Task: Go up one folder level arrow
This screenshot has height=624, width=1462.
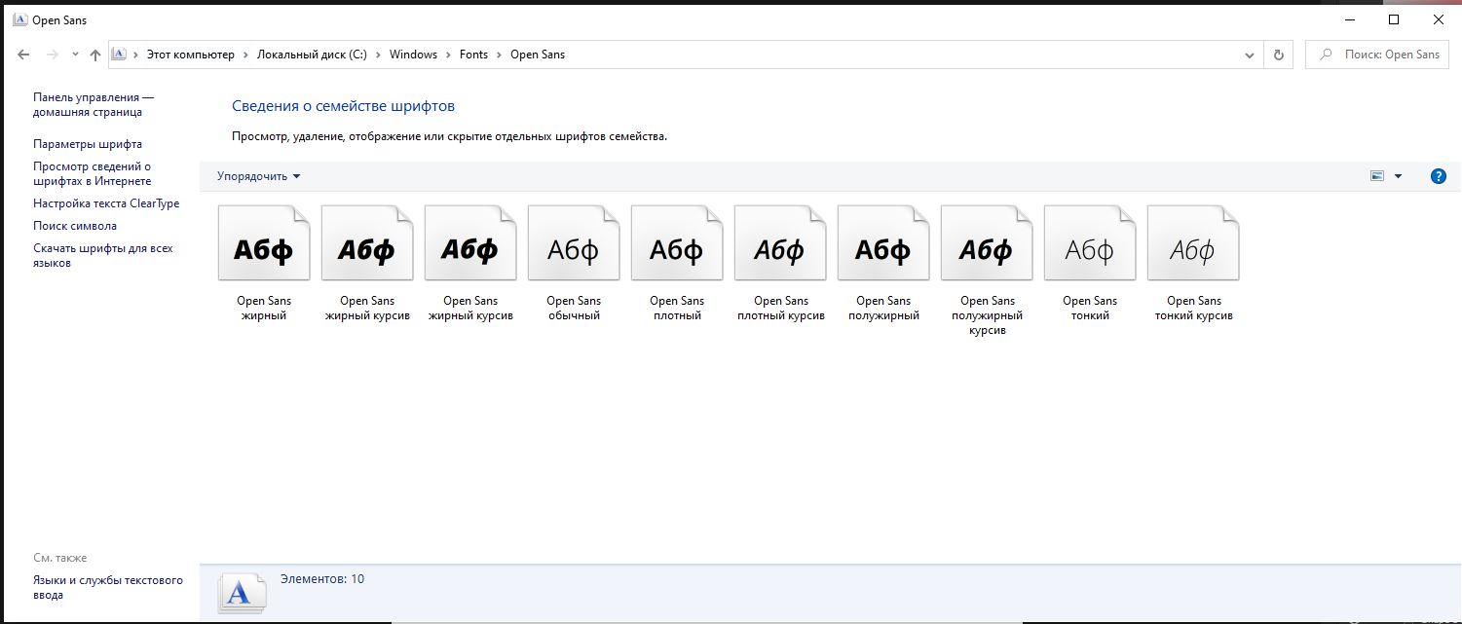Action: click(94, 55)
